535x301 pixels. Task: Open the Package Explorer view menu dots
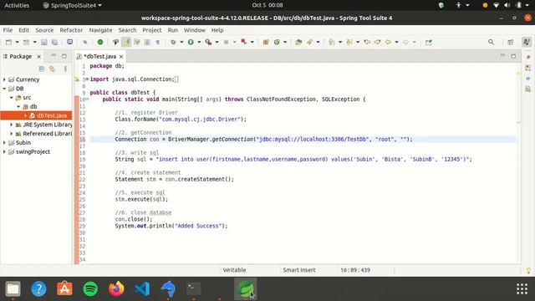[65, 69]
